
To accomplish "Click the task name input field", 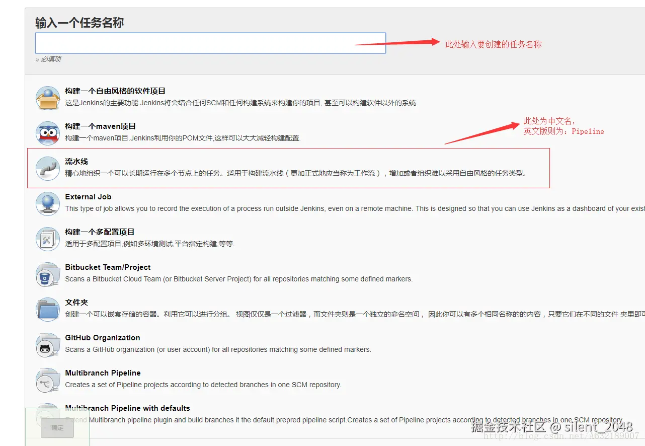I will 210,43.
